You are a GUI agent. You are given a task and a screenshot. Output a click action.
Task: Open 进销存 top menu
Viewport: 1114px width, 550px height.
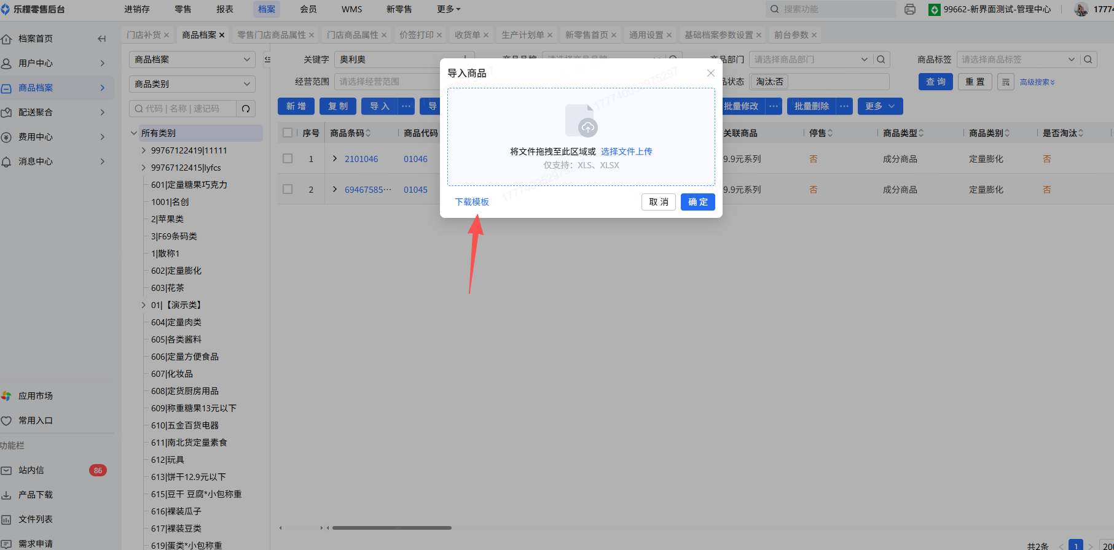point(137,9)
